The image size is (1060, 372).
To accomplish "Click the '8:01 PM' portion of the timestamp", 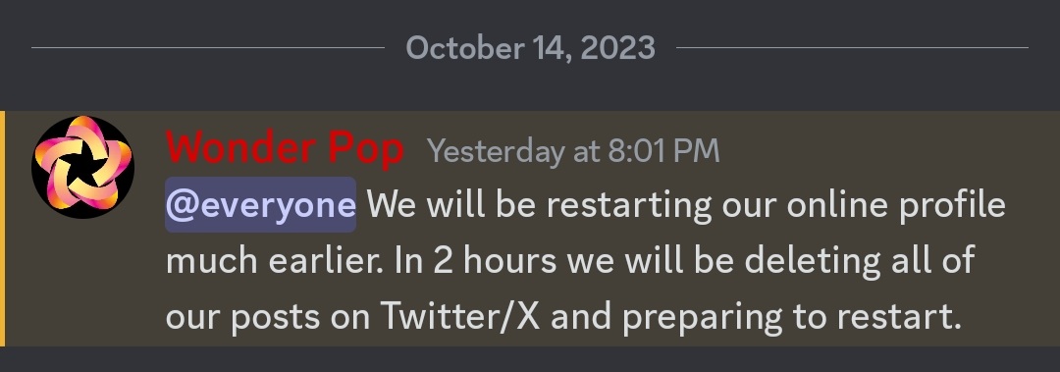I will pos(663,151).
